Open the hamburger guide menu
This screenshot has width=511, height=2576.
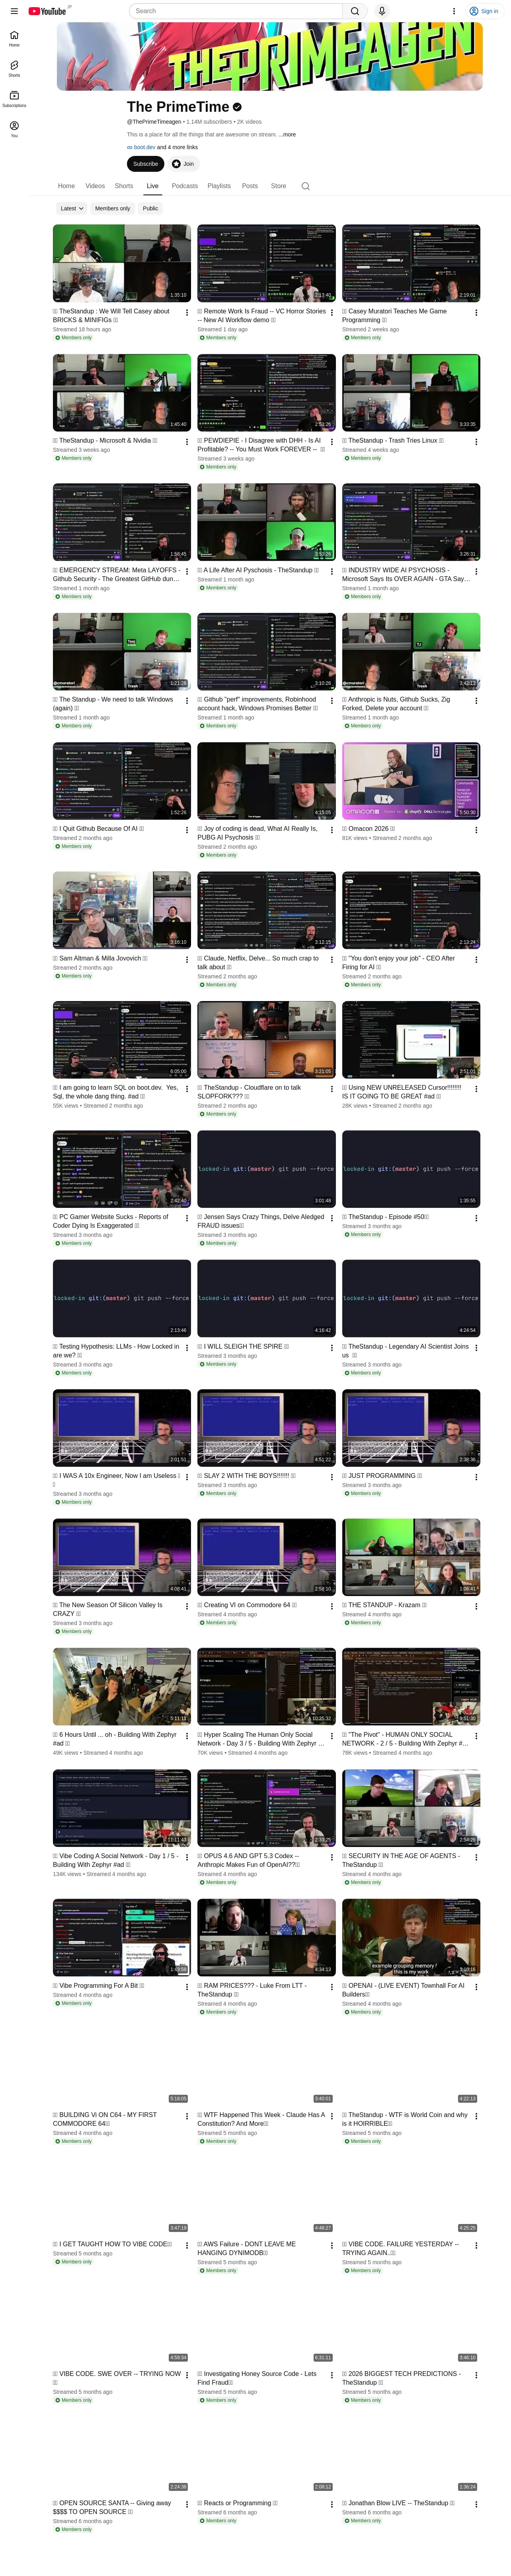(14, 11)
